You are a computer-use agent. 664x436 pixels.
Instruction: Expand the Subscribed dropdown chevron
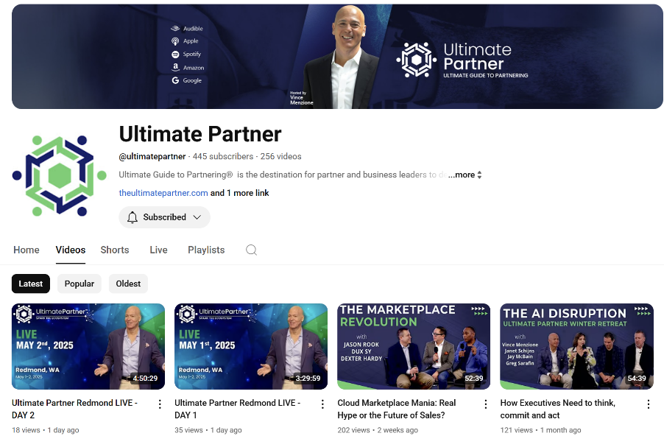(x=197, y=217)
